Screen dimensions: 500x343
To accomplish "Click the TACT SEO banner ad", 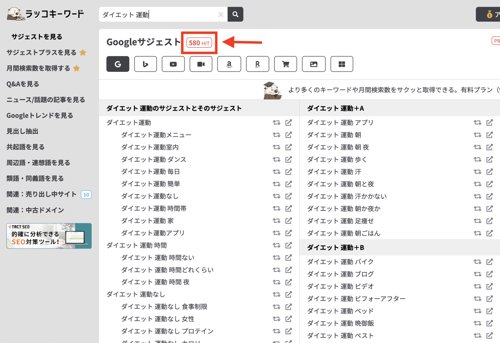I will point(49,236).
